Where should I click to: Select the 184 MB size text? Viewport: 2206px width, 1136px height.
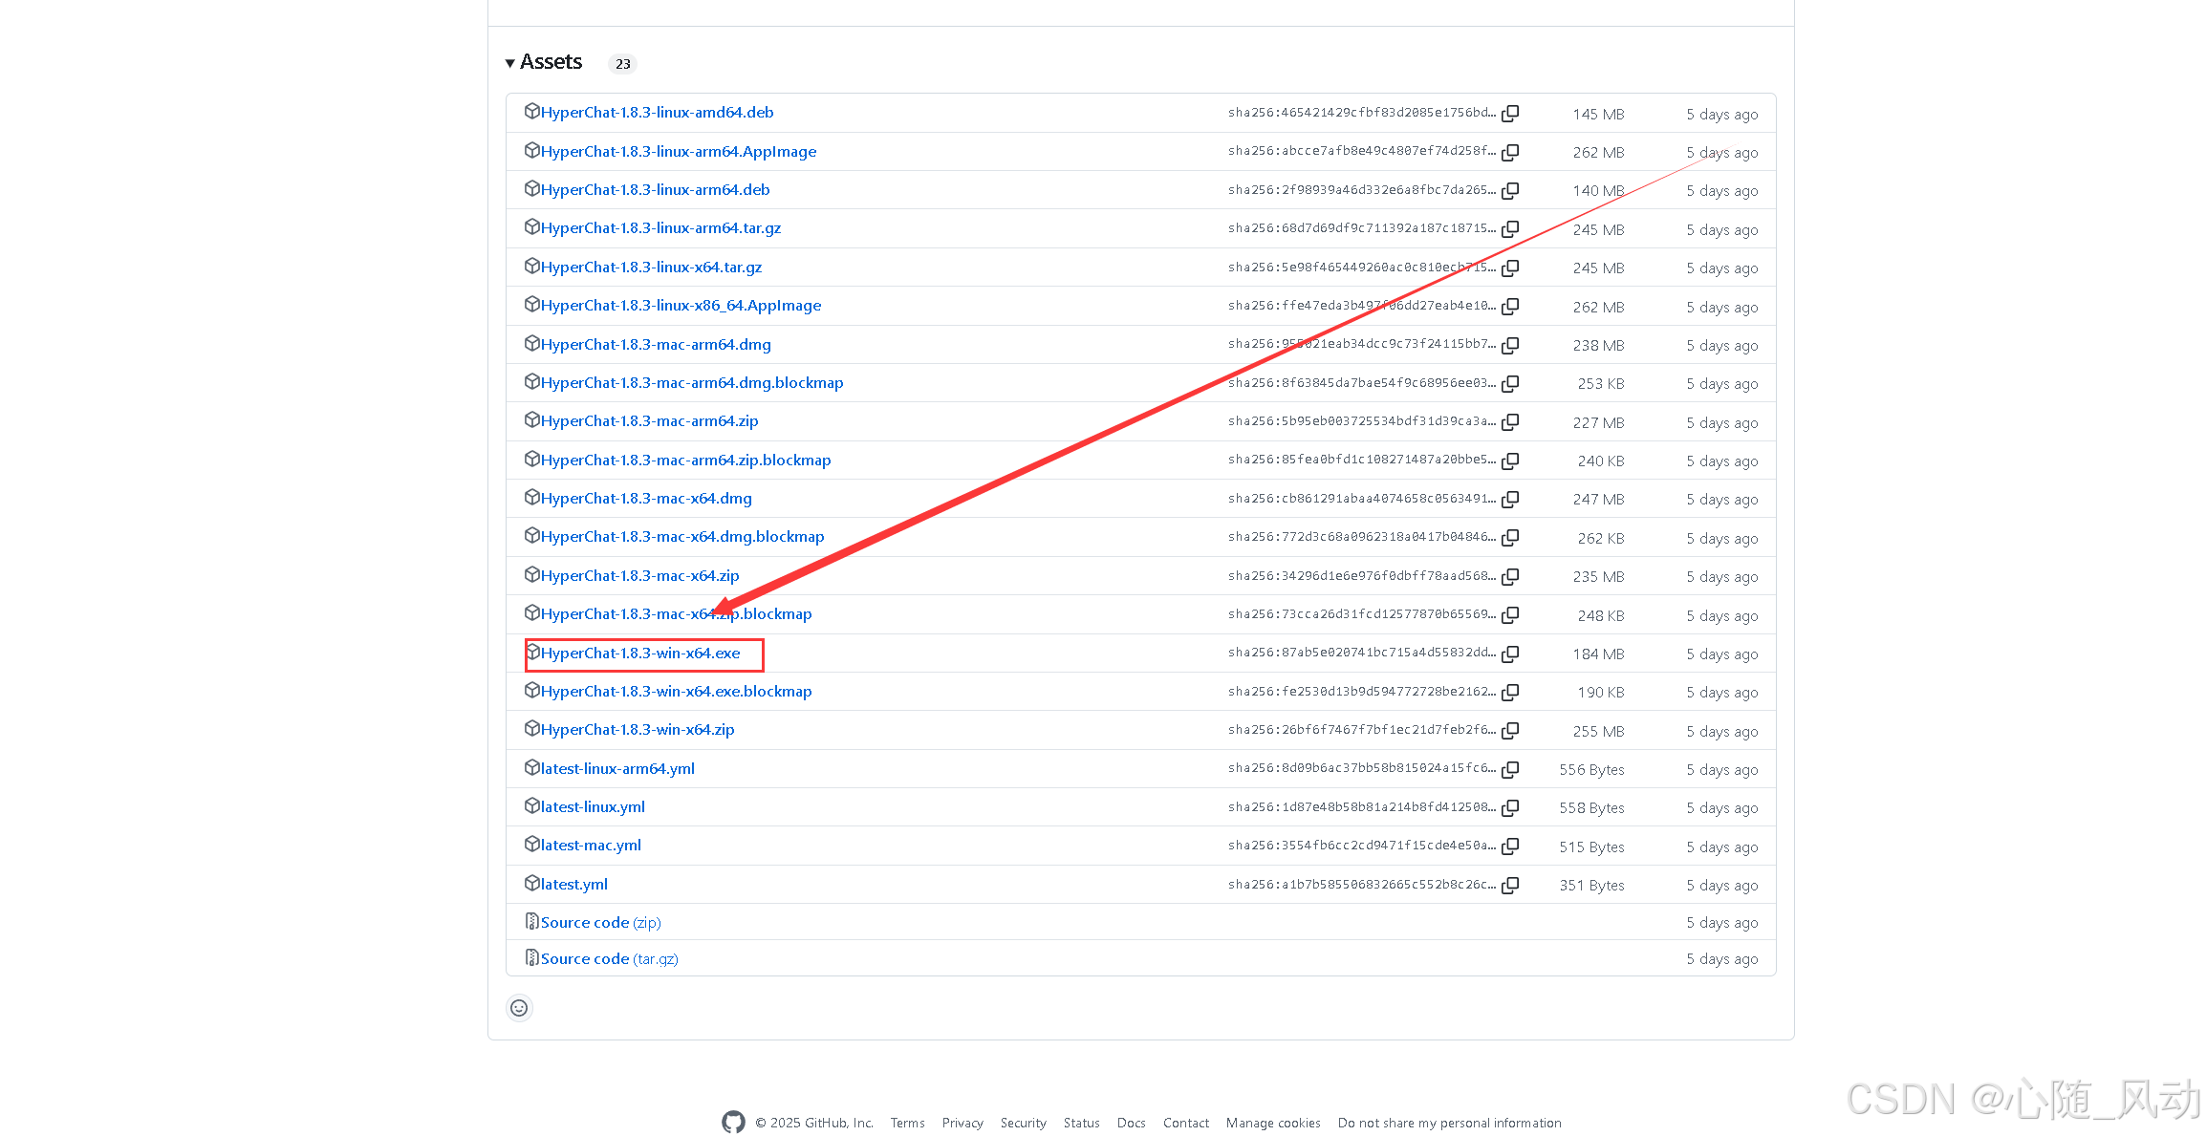[x=1599, y=654]
